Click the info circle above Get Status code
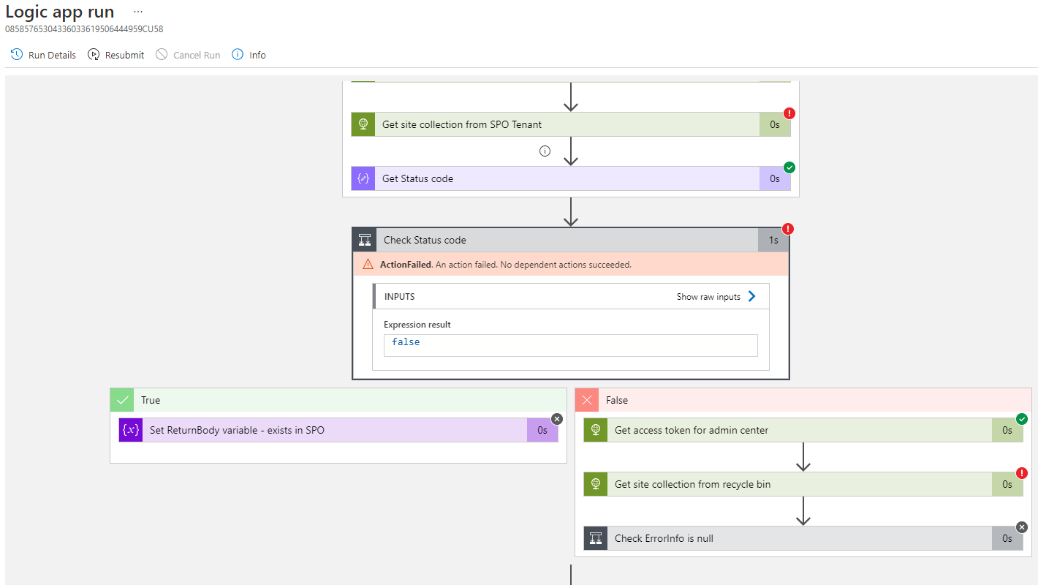 [545, 151]
